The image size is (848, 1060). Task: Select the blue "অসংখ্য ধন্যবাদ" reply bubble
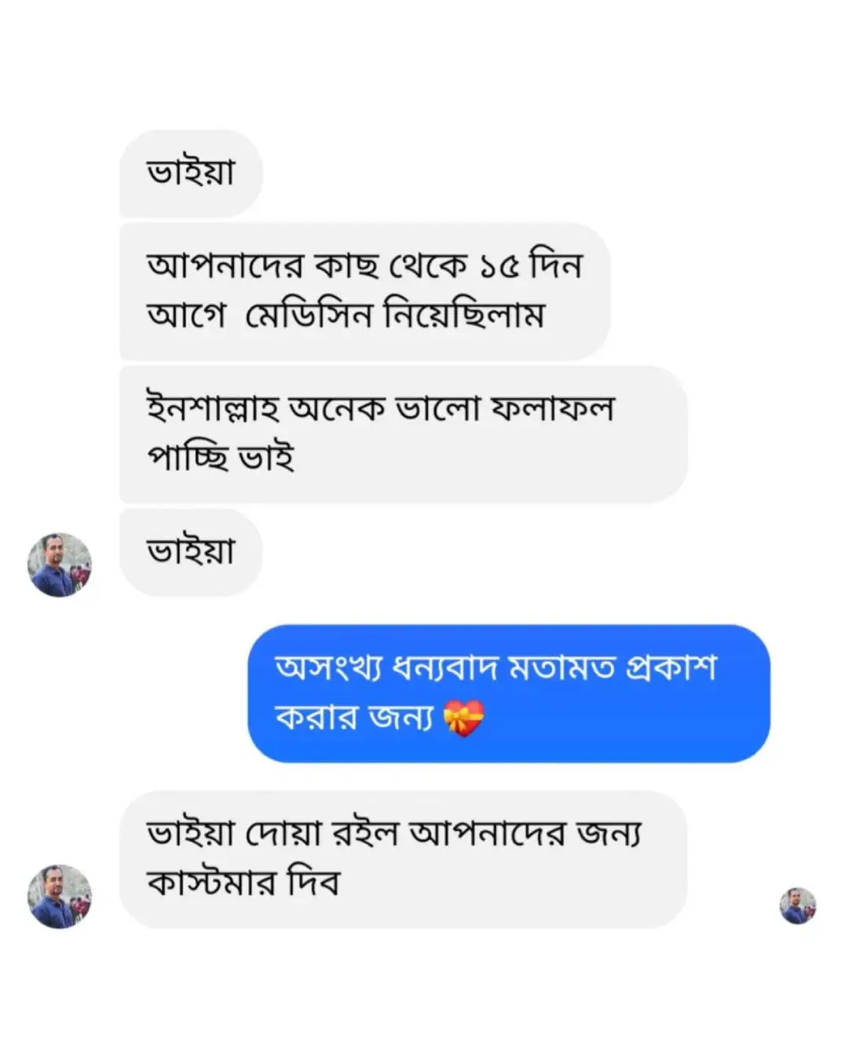509,693
